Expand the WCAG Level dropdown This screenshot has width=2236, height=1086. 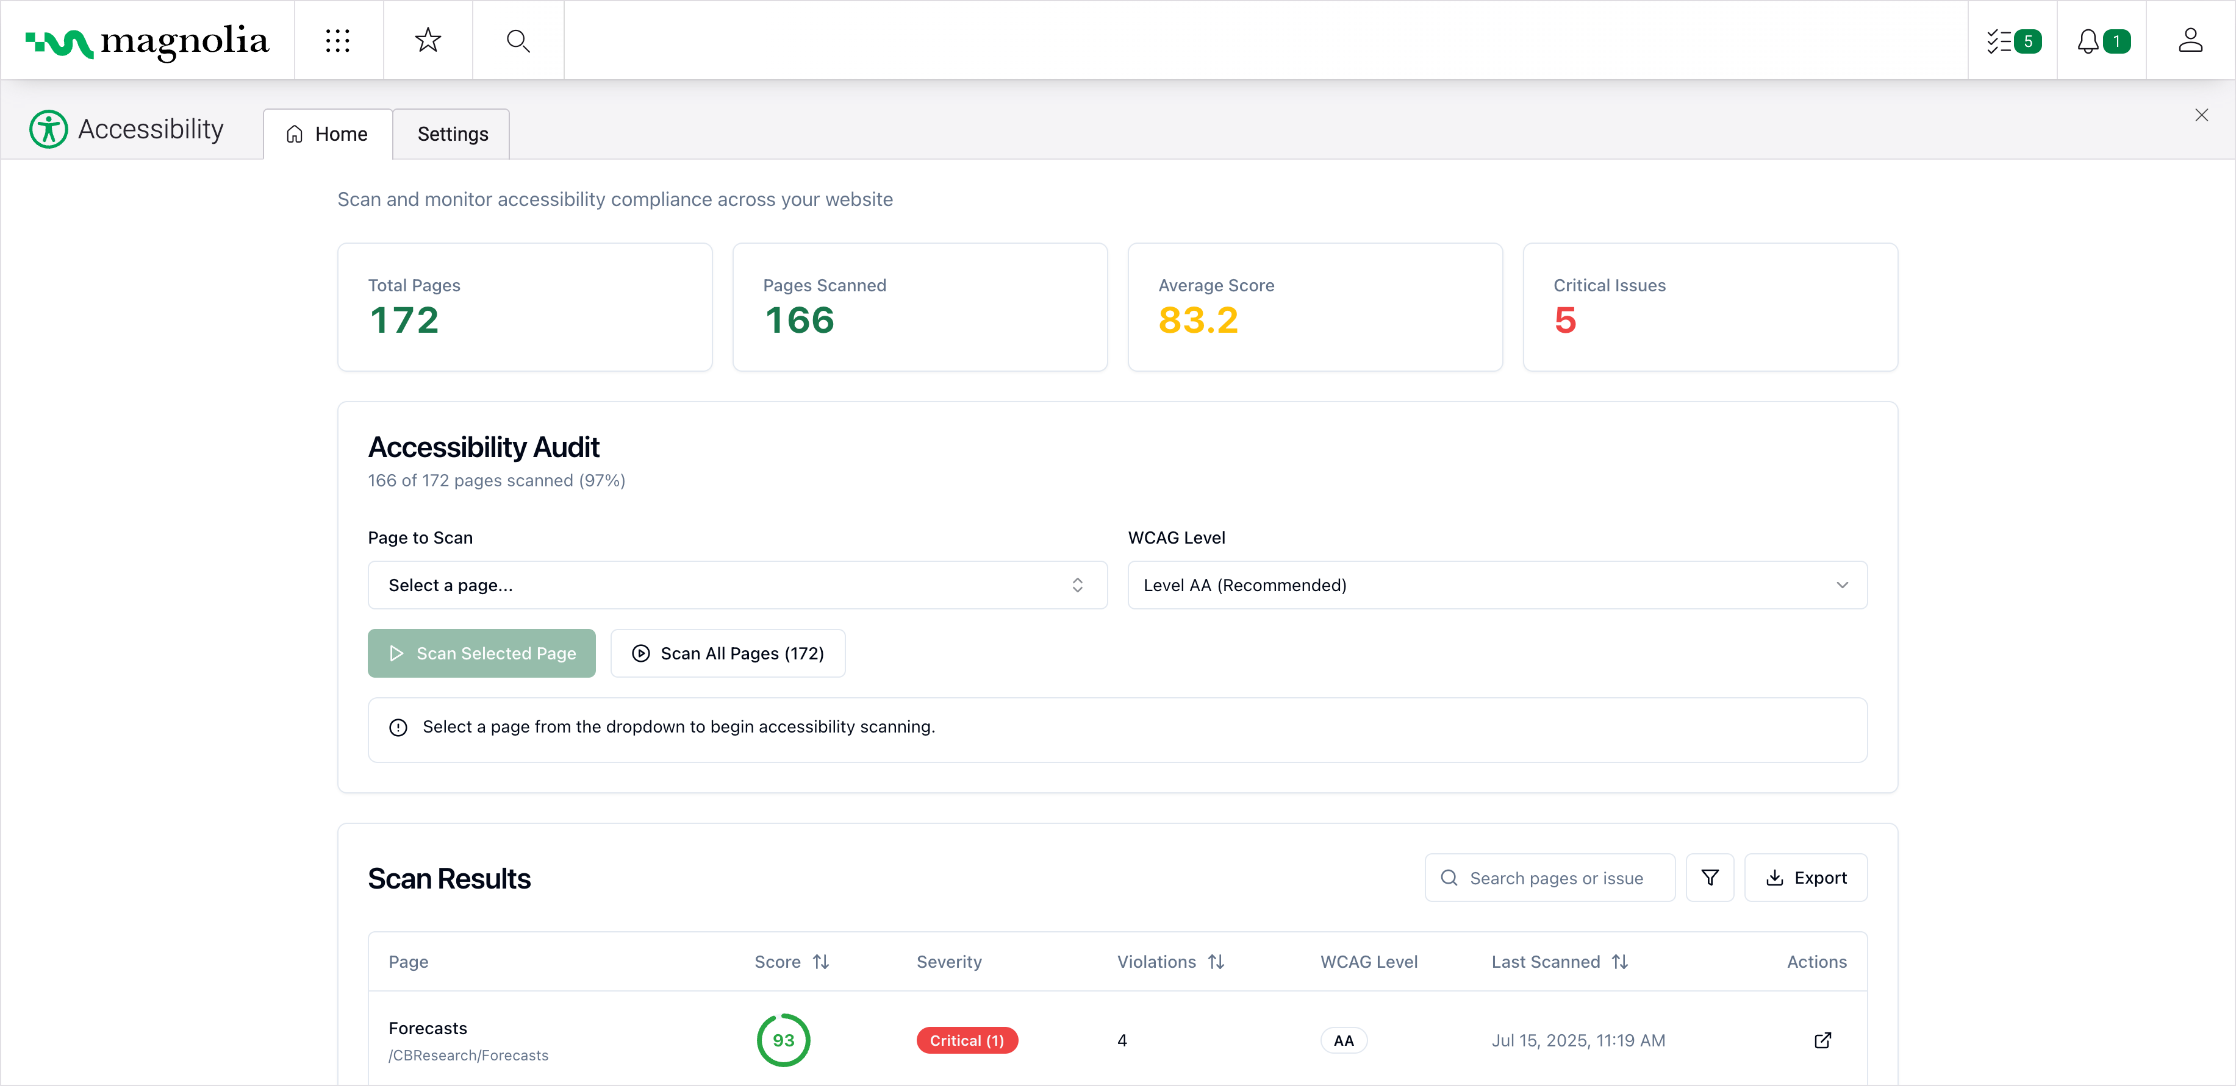click(x=1496, y=586)
